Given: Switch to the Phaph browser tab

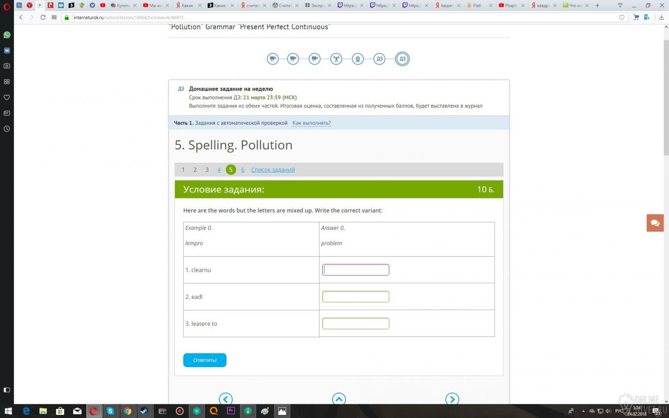Looking at the screenshot, I should 509,5.
